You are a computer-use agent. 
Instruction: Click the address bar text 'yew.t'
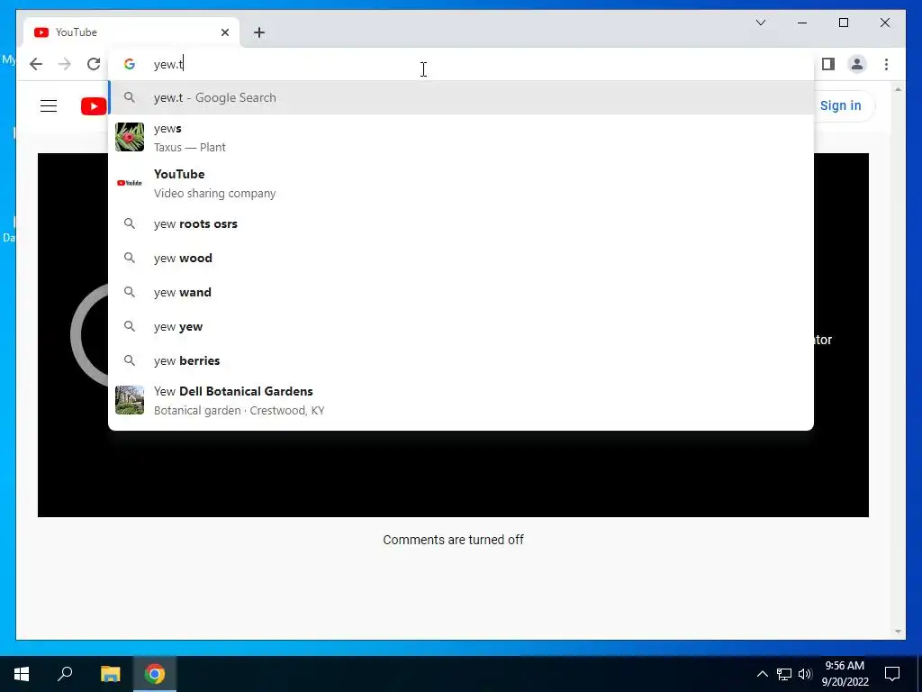point(168,64)
